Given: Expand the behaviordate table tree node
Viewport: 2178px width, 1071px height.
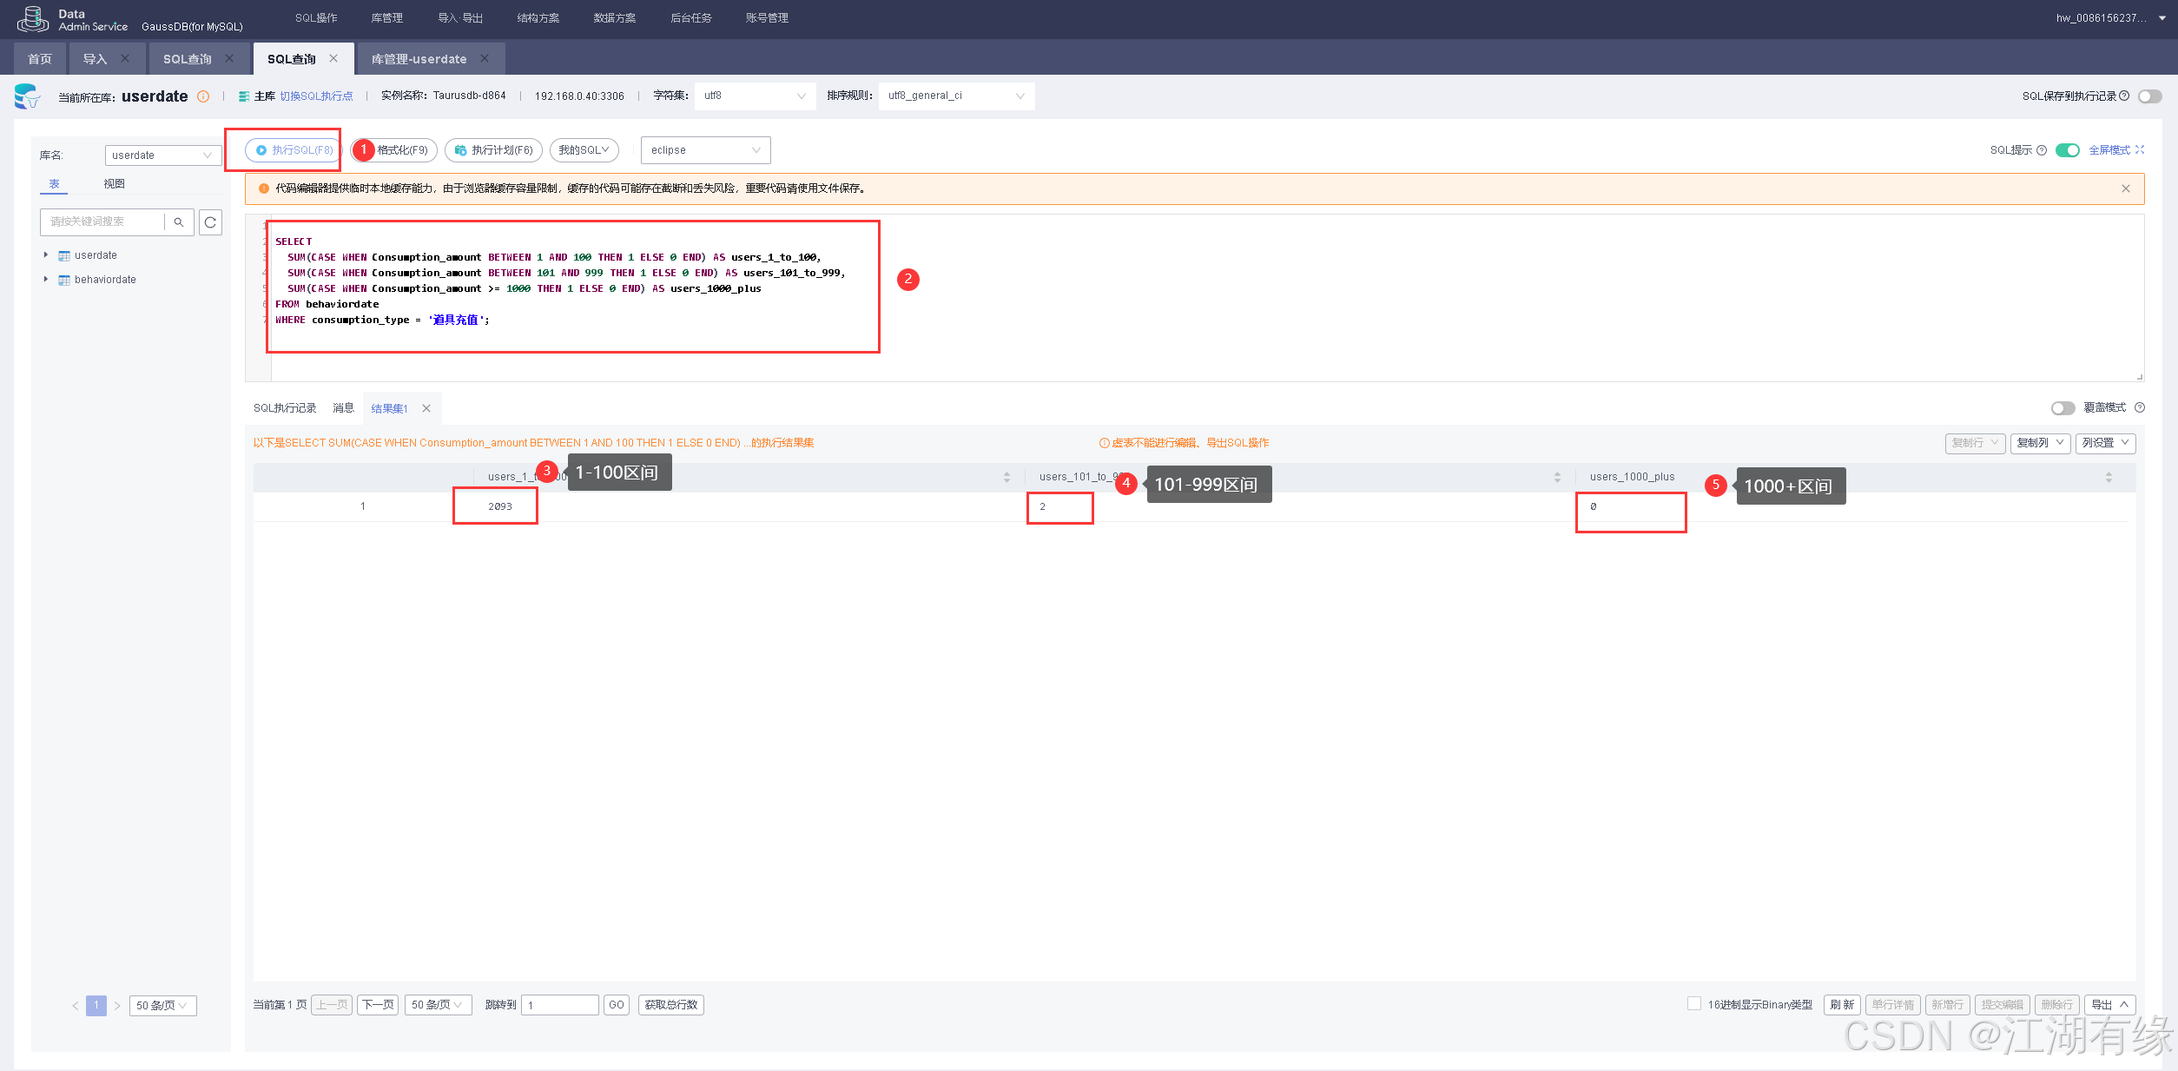Looking at the screenshot, I should click(45, 280).
